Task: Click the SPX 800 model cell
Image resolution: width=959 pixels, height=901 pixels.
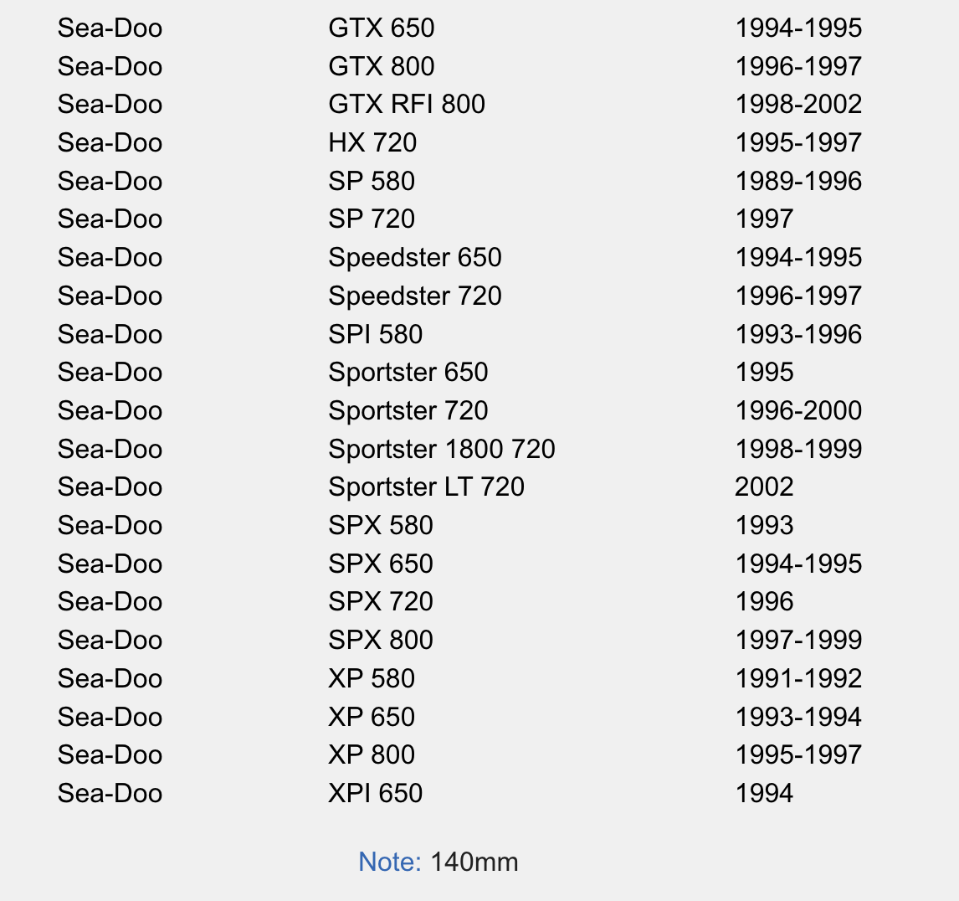Action: pyautogui.click(x=381, y=641)
